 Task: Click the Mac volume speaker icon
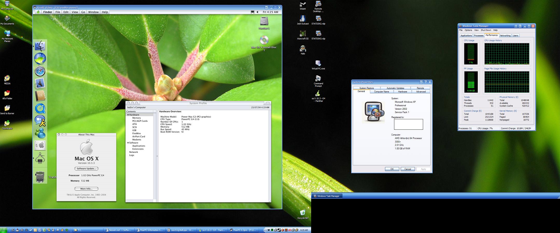[257, 12]
